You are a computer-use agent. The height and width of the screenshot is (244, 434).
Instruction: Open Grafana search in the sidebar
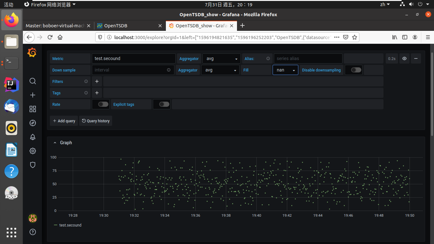32,81
